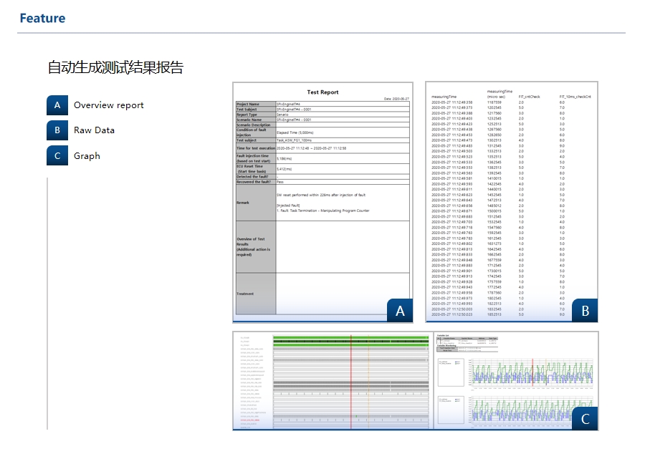Click the blue C badge beside Graph
This screenshot has height=454, width=645.
(x=57, y=155)
